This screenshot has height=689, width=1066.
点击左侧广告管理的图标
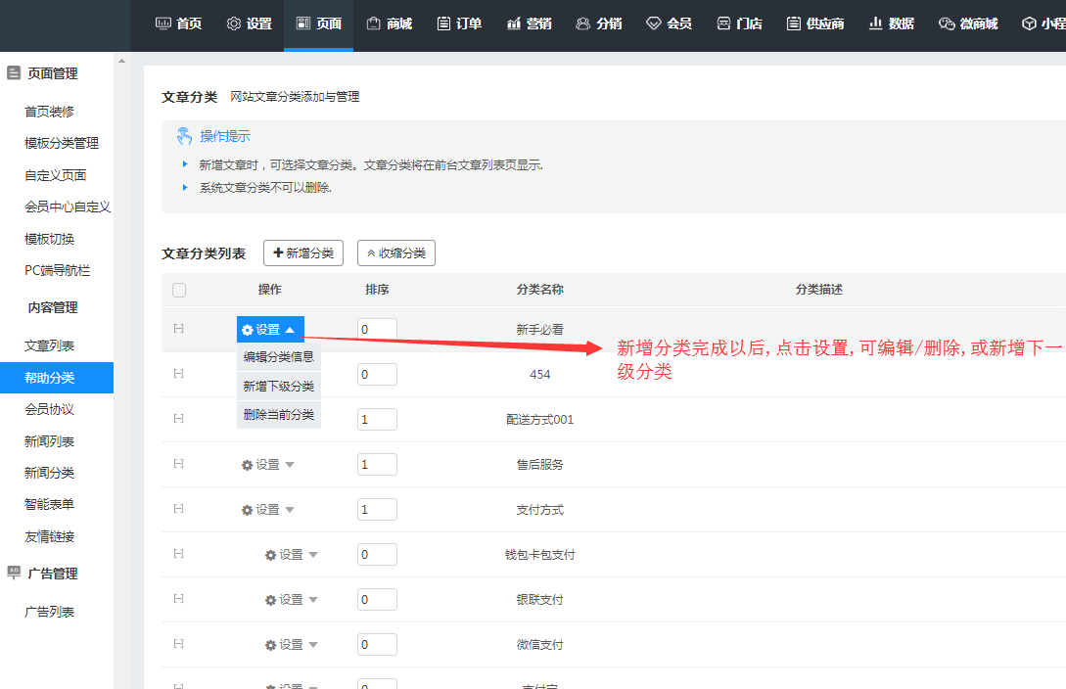click(x=13, y=573)
